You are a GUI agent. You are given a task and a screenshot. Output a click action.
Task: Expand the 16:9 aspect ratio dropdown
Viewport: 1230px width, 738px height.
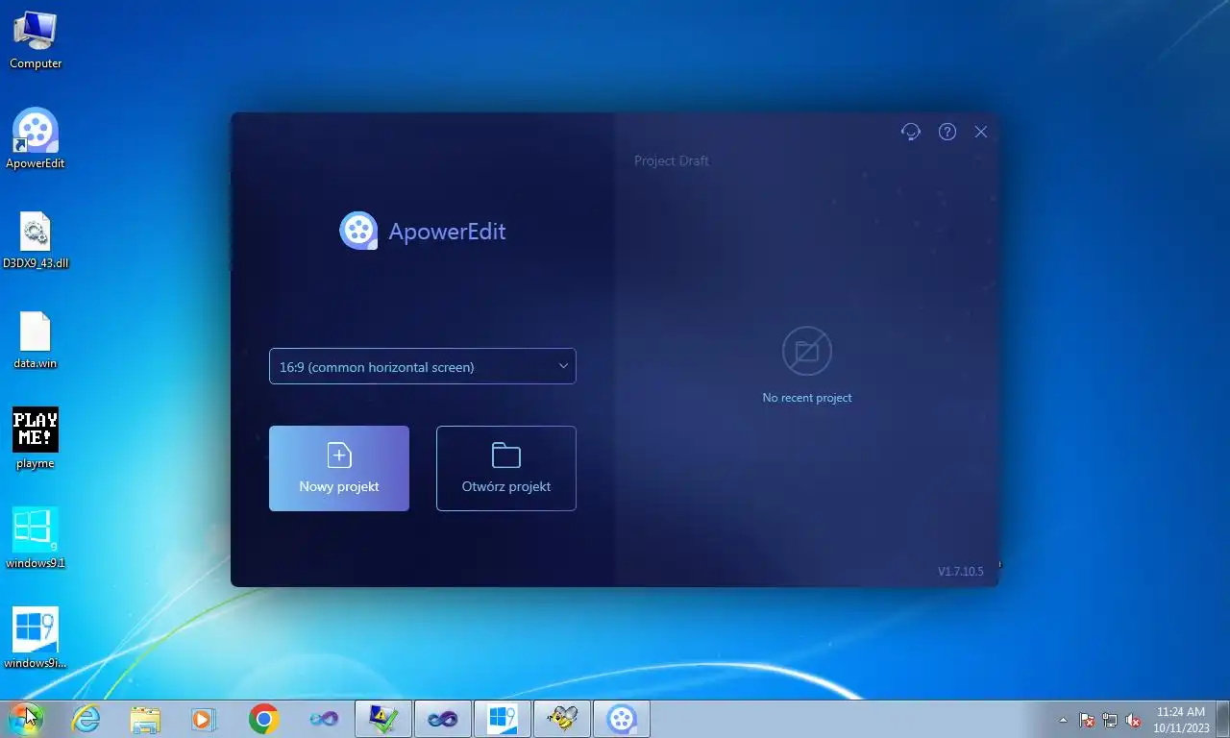423,366
